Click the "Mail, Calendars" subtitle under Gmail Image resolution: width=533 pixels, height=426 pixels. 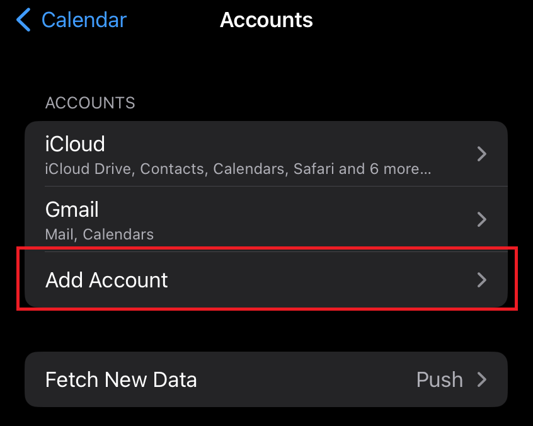point(100,235)
